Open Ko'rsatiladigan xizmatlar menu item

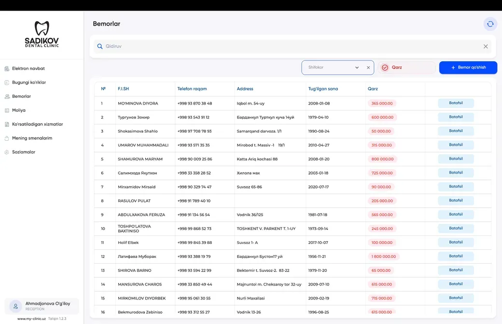(x=38, y=124)
